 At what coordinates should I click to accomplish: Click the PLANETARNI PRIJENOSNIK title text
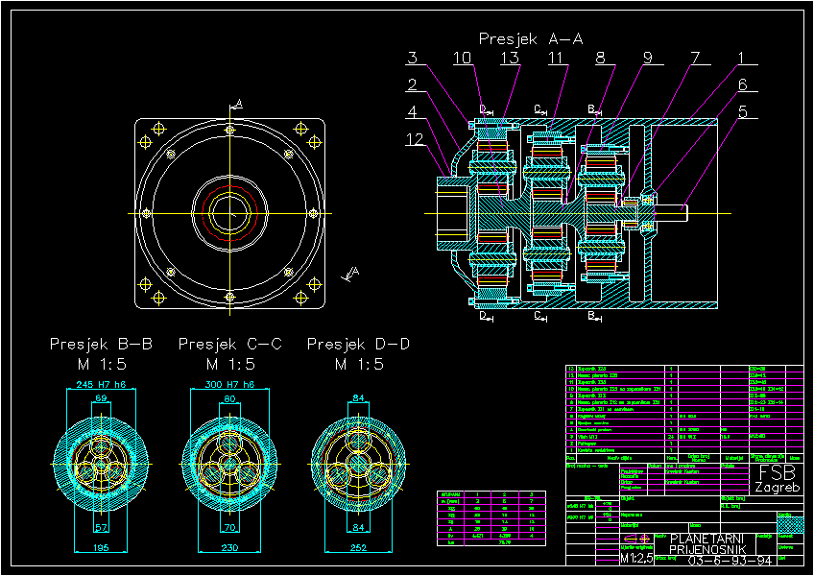(706, 545)
